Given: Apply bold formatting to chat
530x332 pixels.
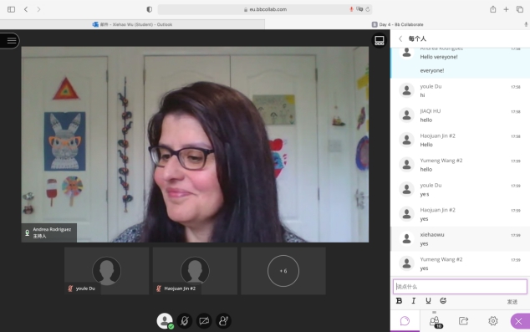Looking at the screenshot, I should click(x=399, y=300).
